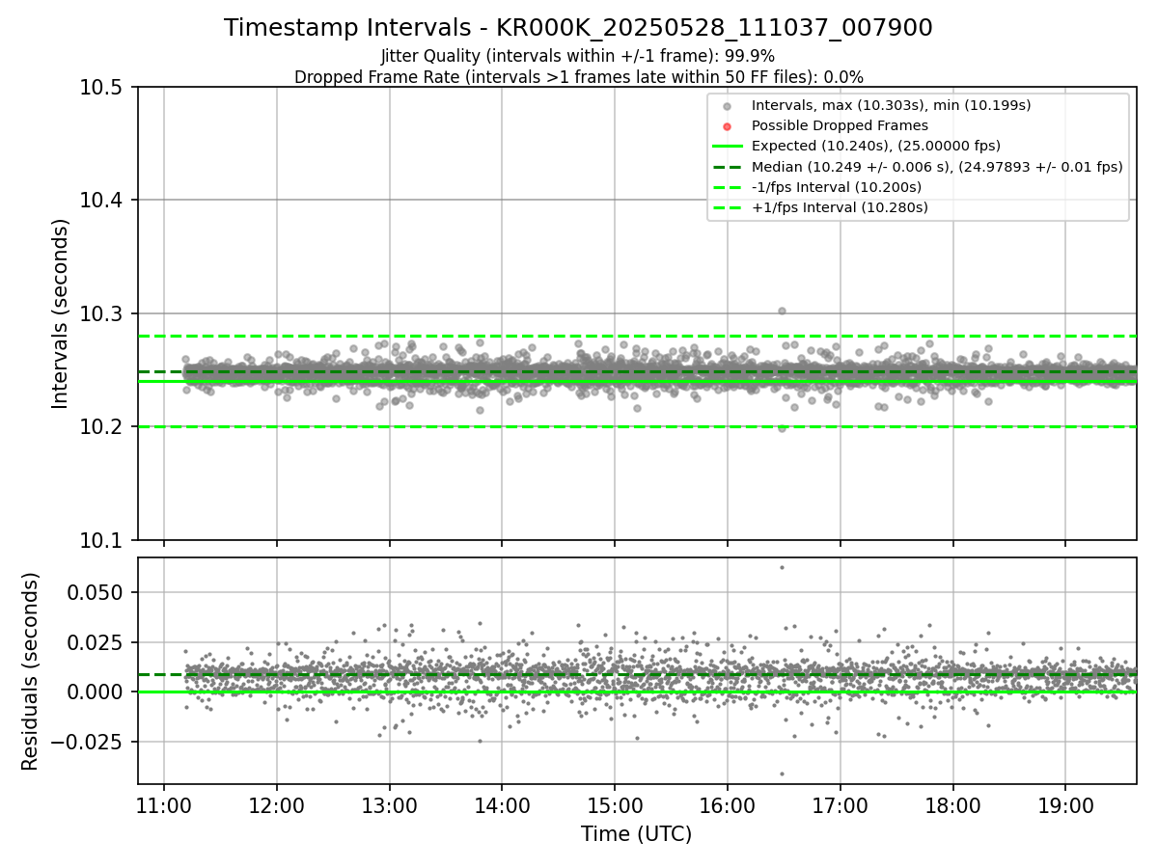This screenshot has width=1158, height=868.
Task: Select the Jitter Quality 99.9% subtitle line
Action: tap(578, 56)
